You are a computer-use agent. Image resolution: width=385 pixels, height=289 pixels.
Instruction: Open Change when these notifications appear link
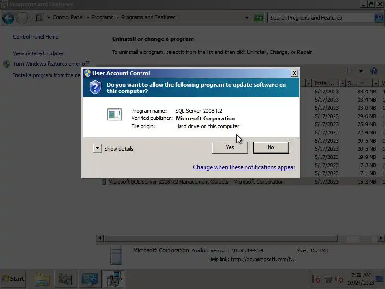pyautogui.click(x=244, y=167)
